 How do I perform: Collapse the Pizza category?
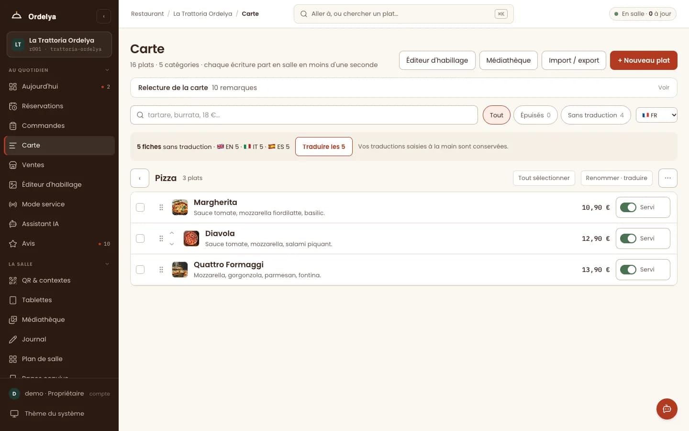tap(140, 178)
